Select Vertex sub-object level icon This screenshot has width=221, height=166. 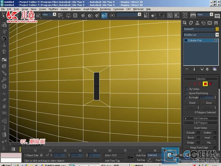click(190, 84)
